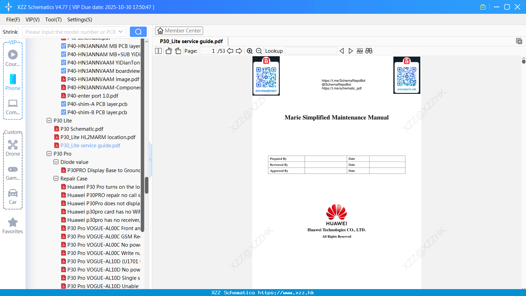Collapse the P30 Pro tree folder
This screenshot has height=296, width=526.
(x=49, y=154)
